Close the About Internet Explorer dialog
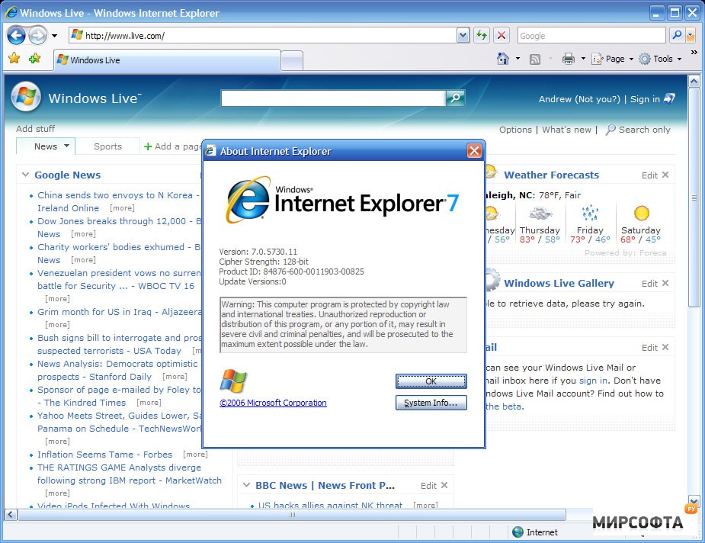Viewport: 705px width, 543px height. click(474, 150)
